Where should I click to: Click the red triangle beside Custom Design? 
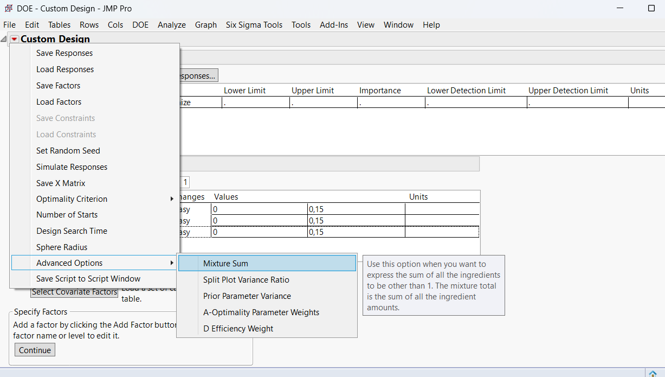click(x=14, y=39)
